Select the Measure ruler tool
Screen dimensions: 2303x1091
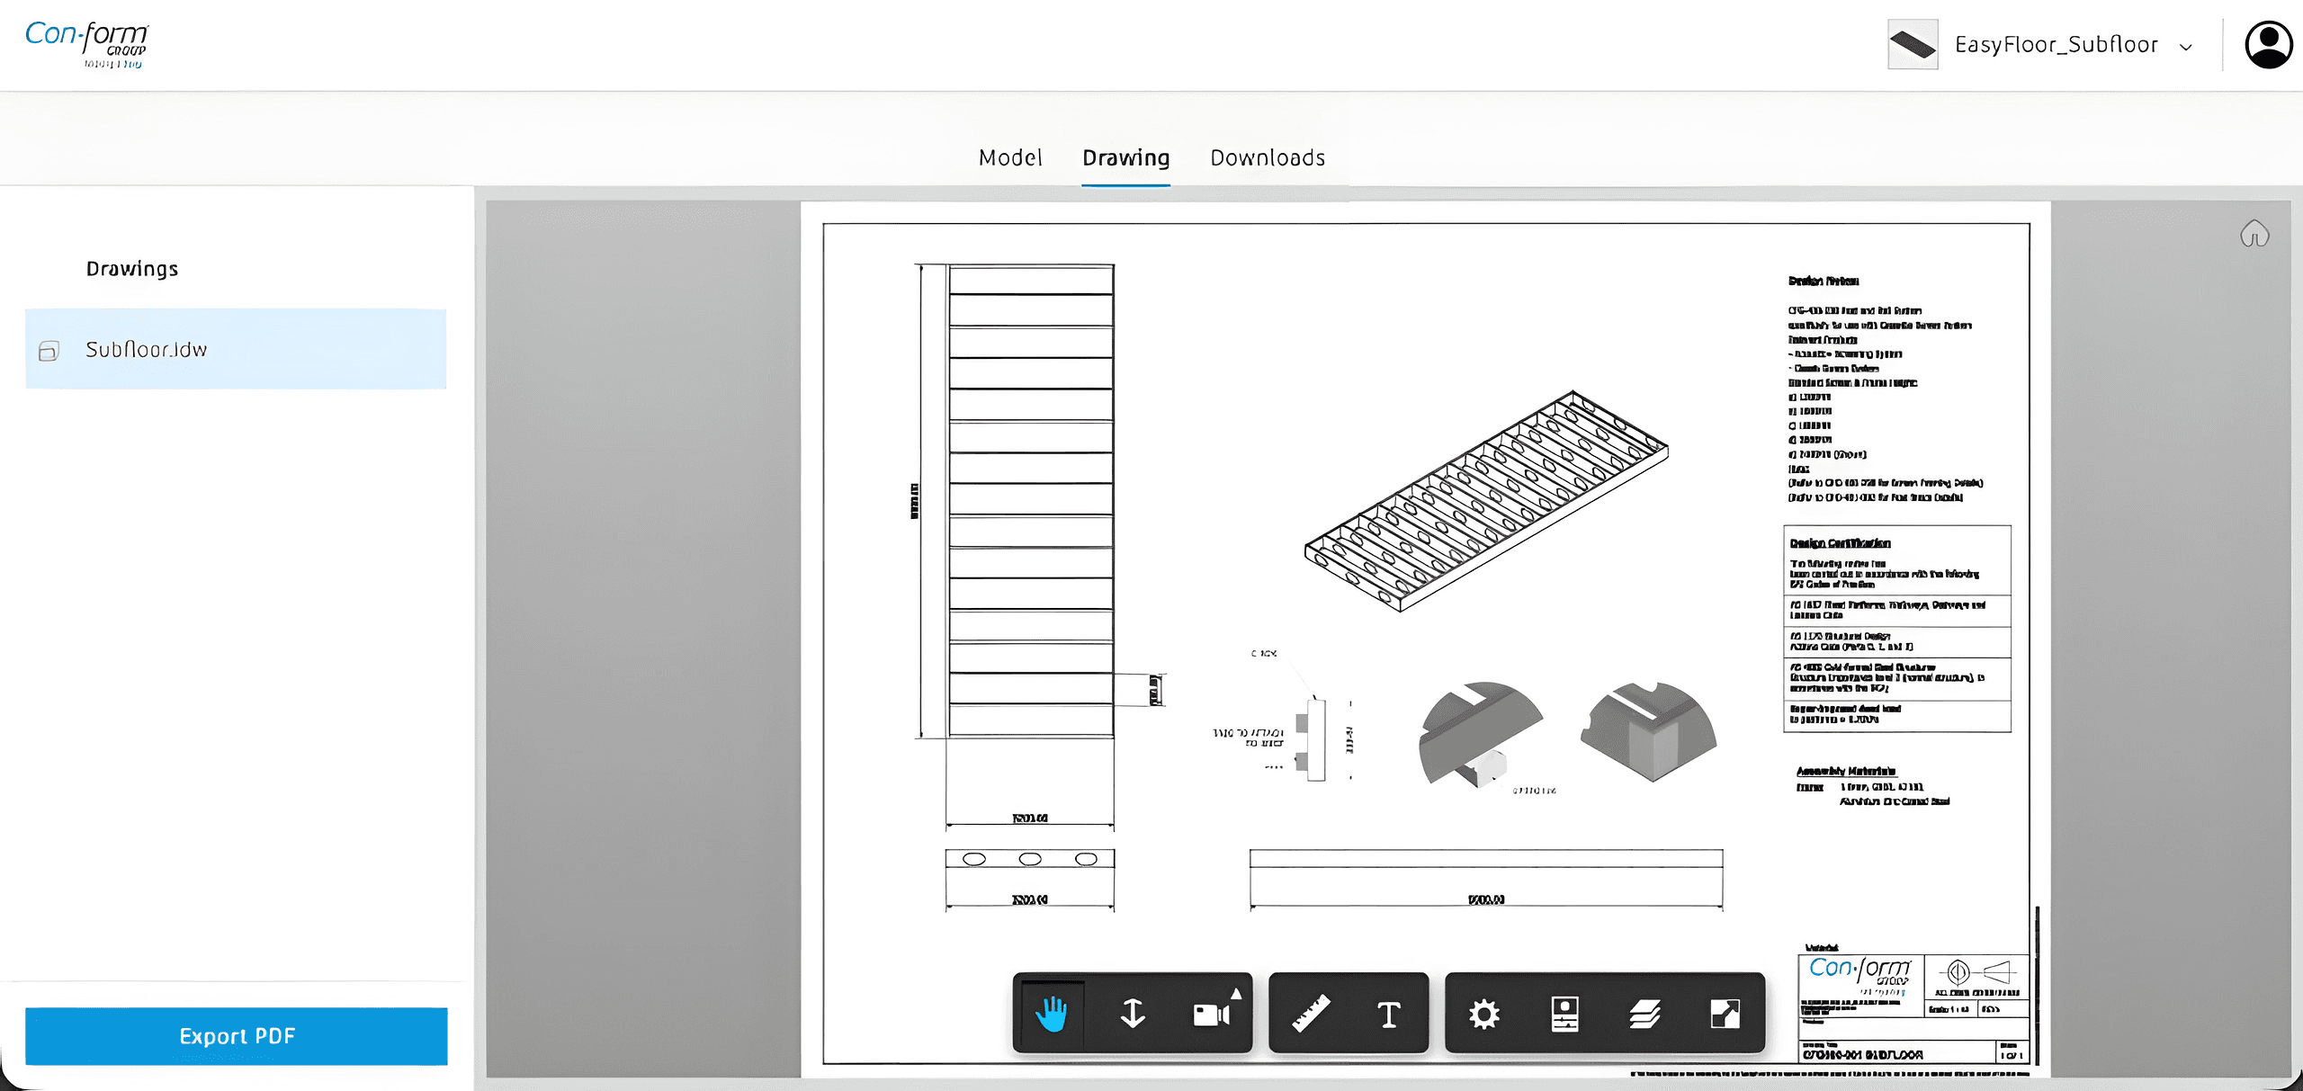point(1311,1014)
